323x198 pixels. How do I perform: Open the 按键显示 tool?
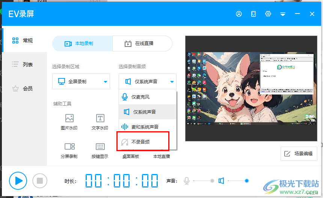click(100, 150)
